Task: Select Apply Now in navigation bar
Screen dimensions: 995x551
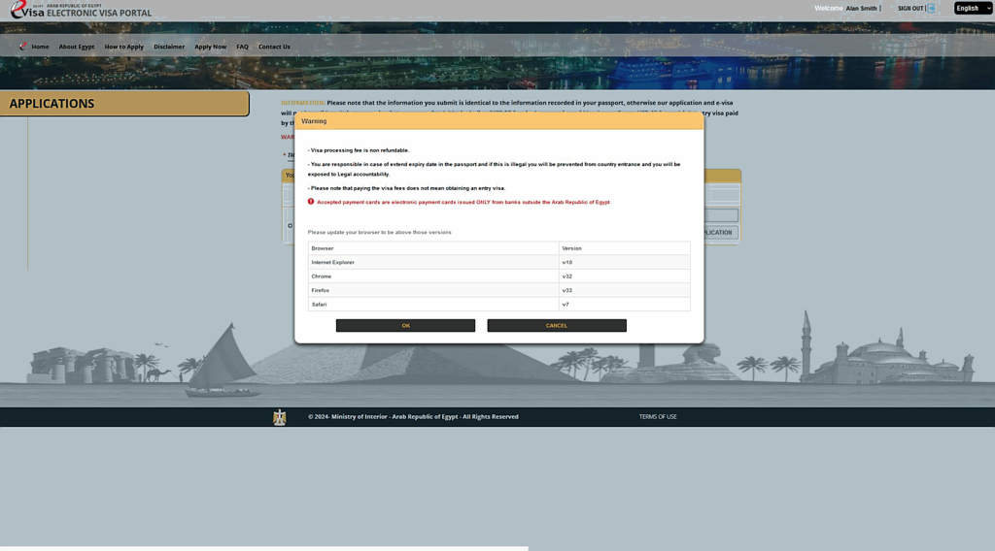Action: (x=210, y=47)
